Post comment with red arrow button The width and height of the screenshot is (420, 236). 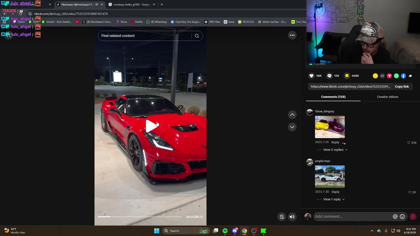pos(413,216)
